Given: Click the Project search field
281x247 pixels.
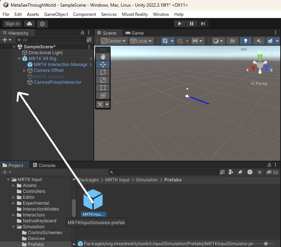Looking at the screenshot, I should [x=164, y=172].
